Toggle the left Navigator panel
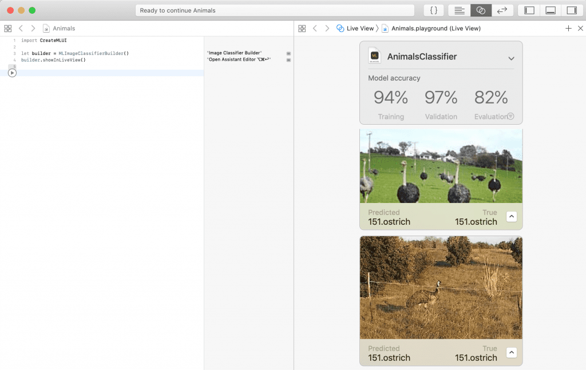 click(529, 10)
